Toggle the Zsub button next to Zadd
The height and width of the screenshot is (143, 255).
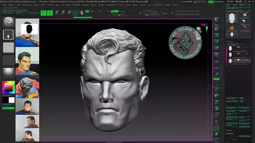tap(123, 11)
